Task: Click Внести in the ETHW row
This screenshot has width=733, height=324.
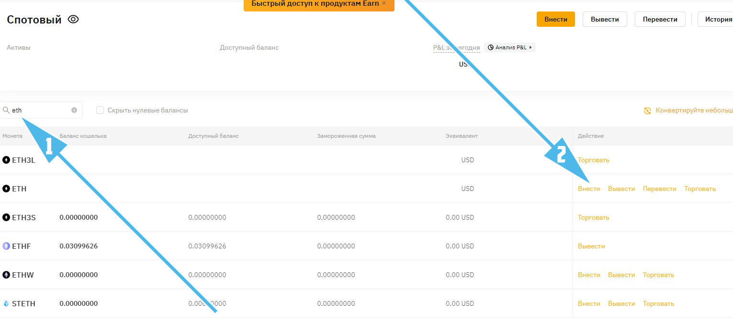Action: tap(589, 275)
